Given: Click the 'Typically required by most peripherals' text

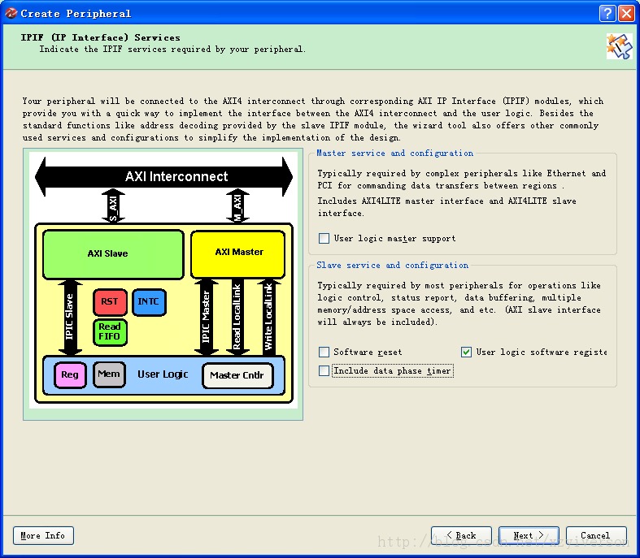Looking at the screenshot, I should [x=459, y=304].
